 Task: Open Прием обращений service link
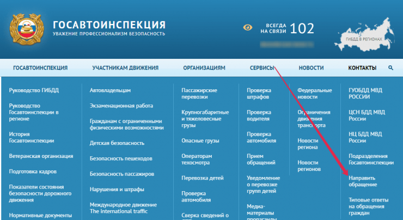pos(261,160)
